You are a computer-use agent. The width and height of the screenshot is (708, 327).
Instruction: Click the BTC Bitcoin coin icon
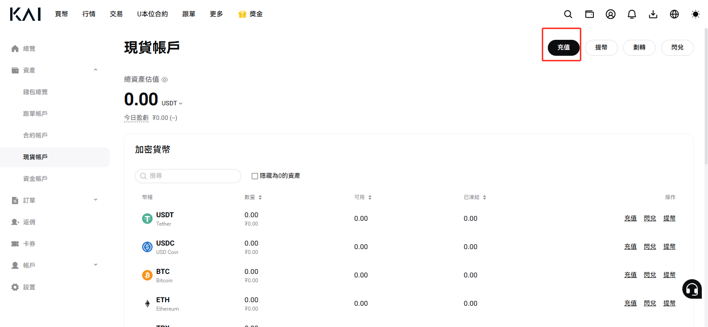pyautogui.click(x=147, y=275)
